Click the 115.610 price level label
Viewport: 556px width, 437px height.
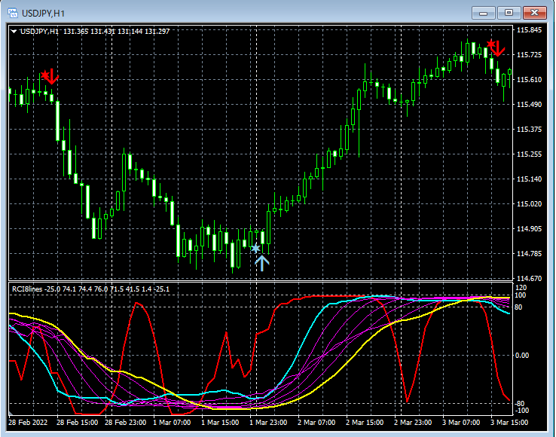(x=529, y=79)
